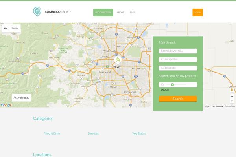This screenshot has height=157, width=236.
Task: Click the BusinessFinder pin logo icon
Action: coord(37,11)
